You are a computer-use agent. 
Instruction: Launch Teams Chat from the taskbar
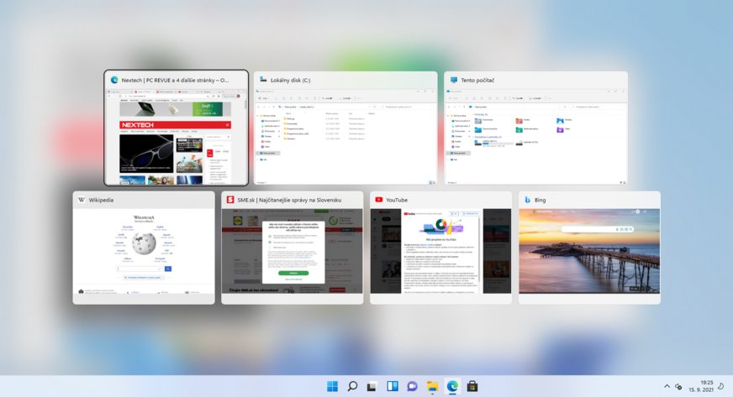[x=413, y=386]
